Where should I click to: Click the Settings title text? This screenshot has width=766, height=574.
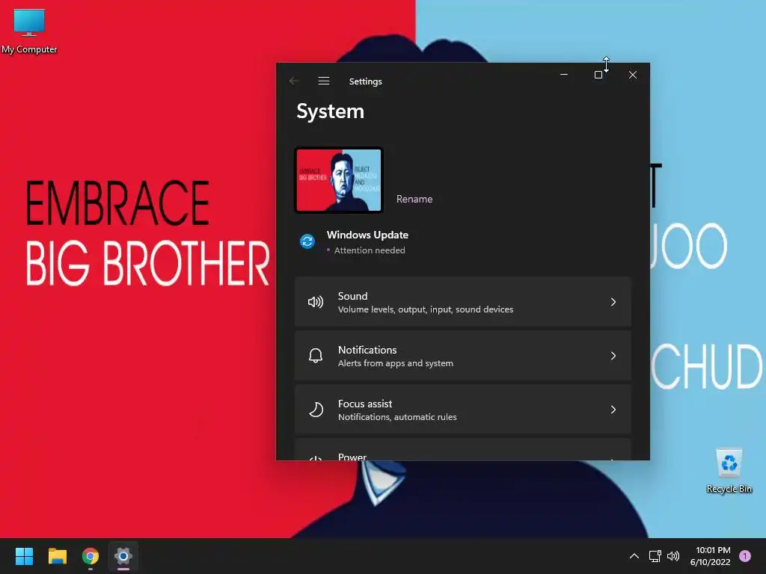[x=365, y=81]
